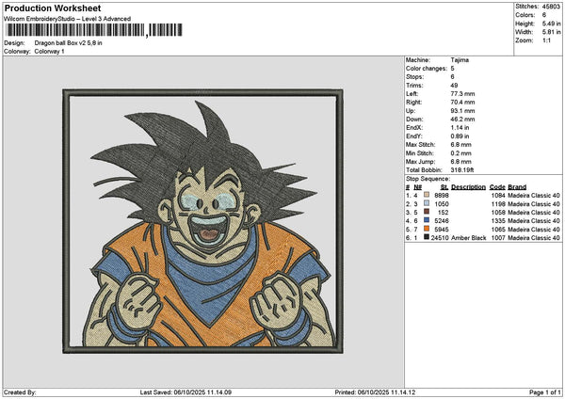Select the Up value 93.1 mm
The width and height of the screenshot is (565, 399).
[x=462, y=111]
